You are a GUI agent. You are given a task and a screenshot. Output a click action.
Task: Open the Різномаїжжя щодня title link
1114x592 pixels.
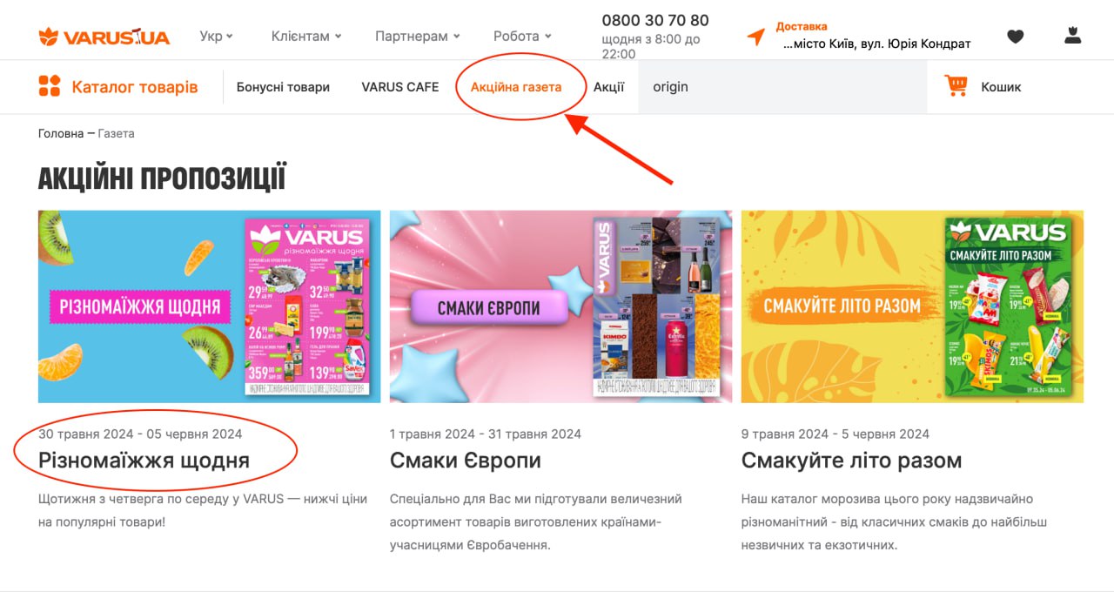click(x=144, y=461)
